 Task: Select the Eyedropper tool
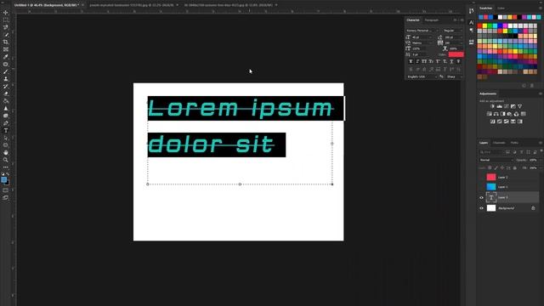point(6,57)
